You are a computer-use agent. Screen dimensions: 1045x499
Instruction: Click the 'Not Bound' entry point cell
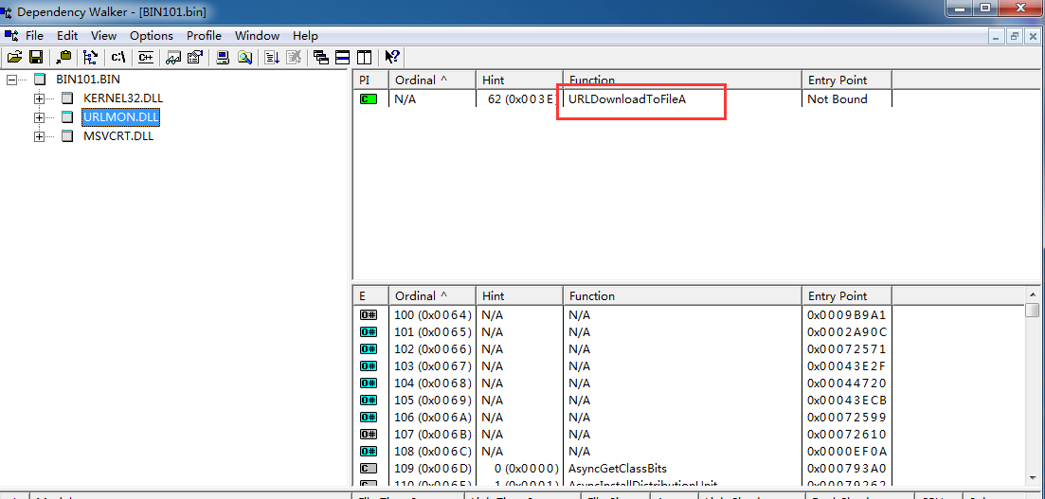coord(838,99)
